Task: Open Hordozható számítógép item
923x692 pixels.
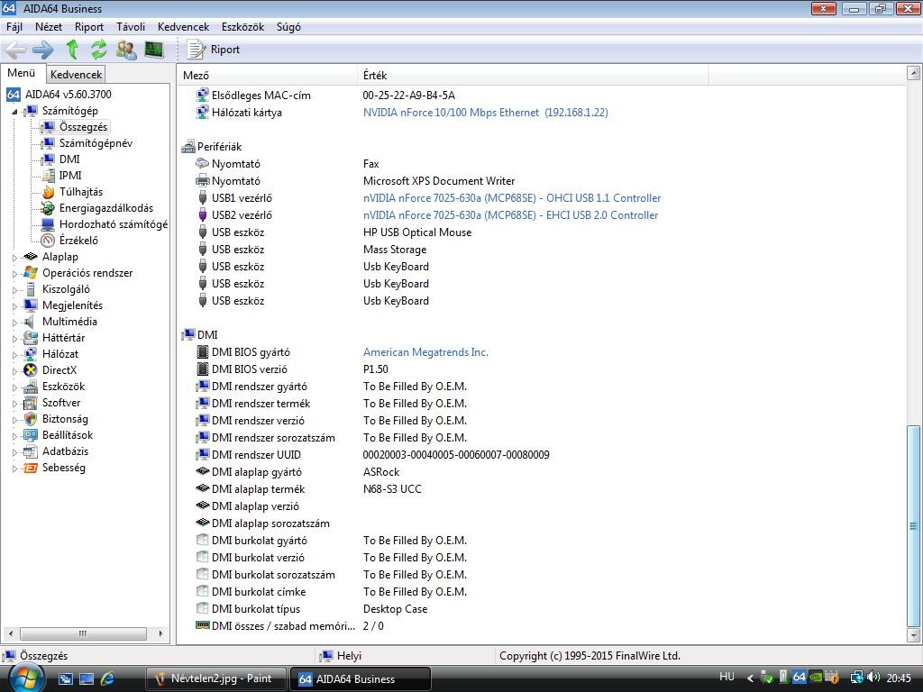Action: [113, 224]
